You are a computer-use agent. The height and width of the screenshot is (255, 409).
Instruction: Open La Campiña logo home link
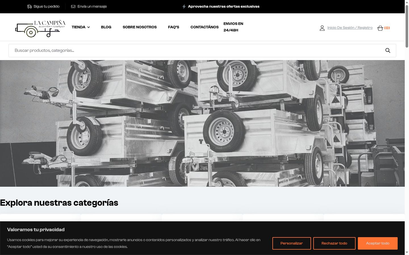pyautogui.click(x=40, y=29)
